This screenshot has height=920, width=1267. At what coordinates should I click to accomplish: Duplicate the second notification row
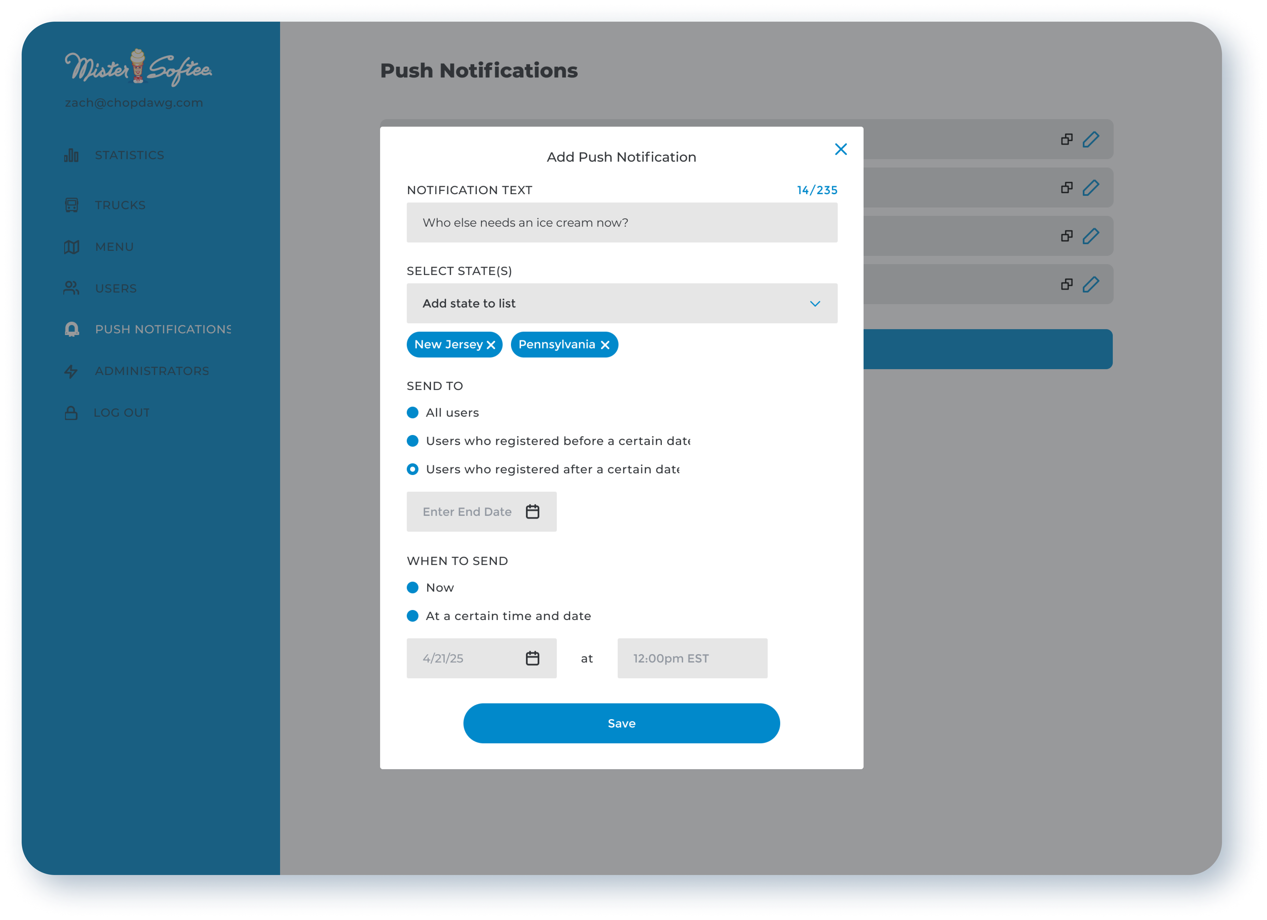point(1066,188)
